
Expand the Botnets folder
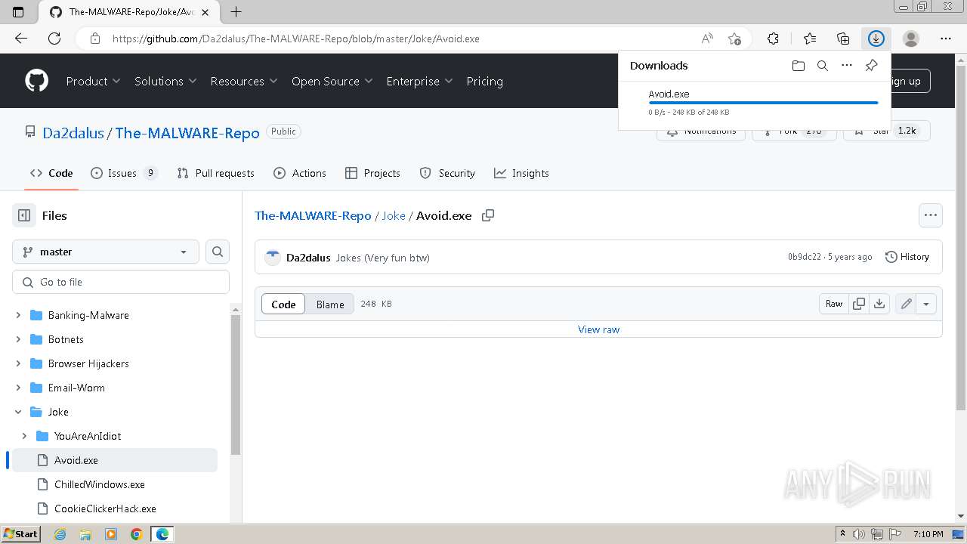click(18, 339)
